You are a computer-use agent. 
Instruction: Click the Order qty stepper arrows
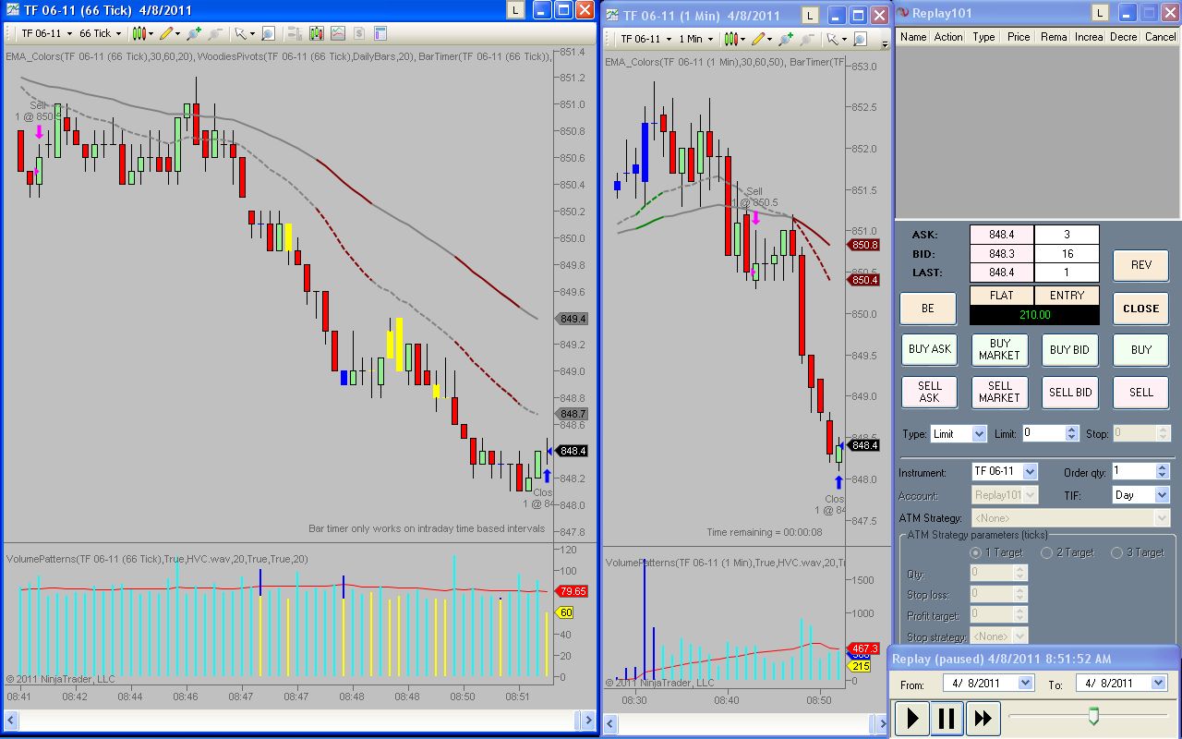(x=1163, y=472)
